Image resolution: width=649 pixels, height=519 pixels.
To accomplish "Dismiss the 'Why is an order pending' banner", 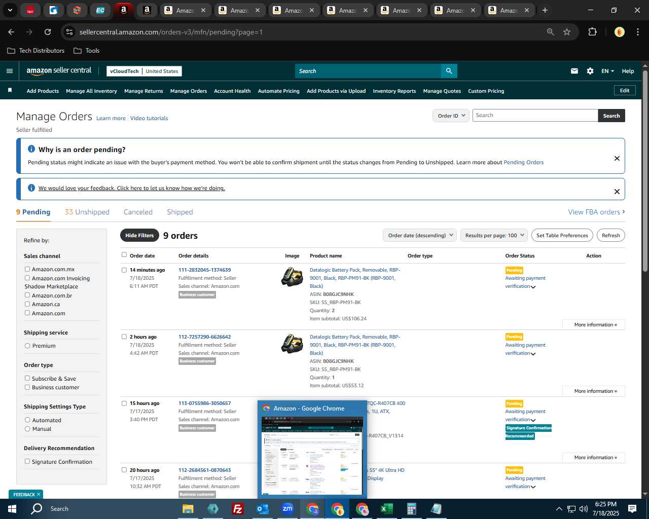I will [x=617, y=158].
